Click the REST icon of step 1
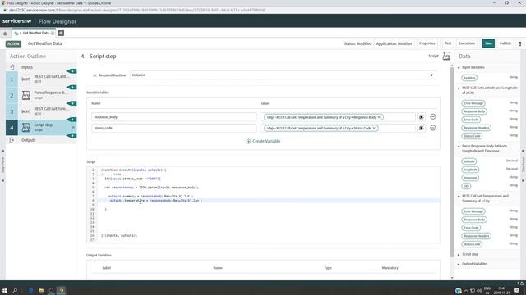 tap(25, 79)
